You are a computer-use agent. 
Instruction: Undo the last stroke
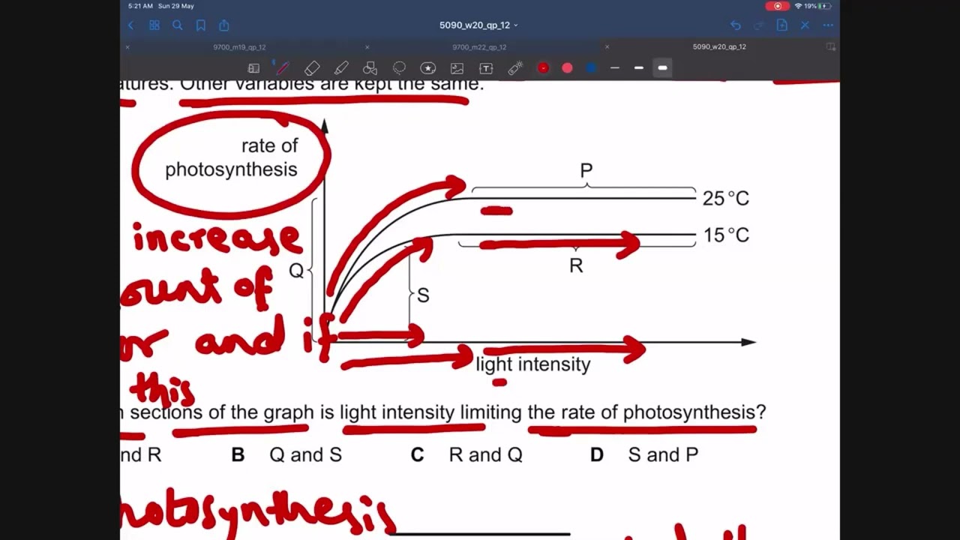coord(736,25)
